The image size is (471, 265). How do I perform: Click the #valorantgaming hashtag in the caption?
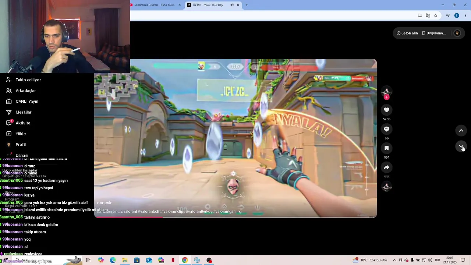click(227, 212)
